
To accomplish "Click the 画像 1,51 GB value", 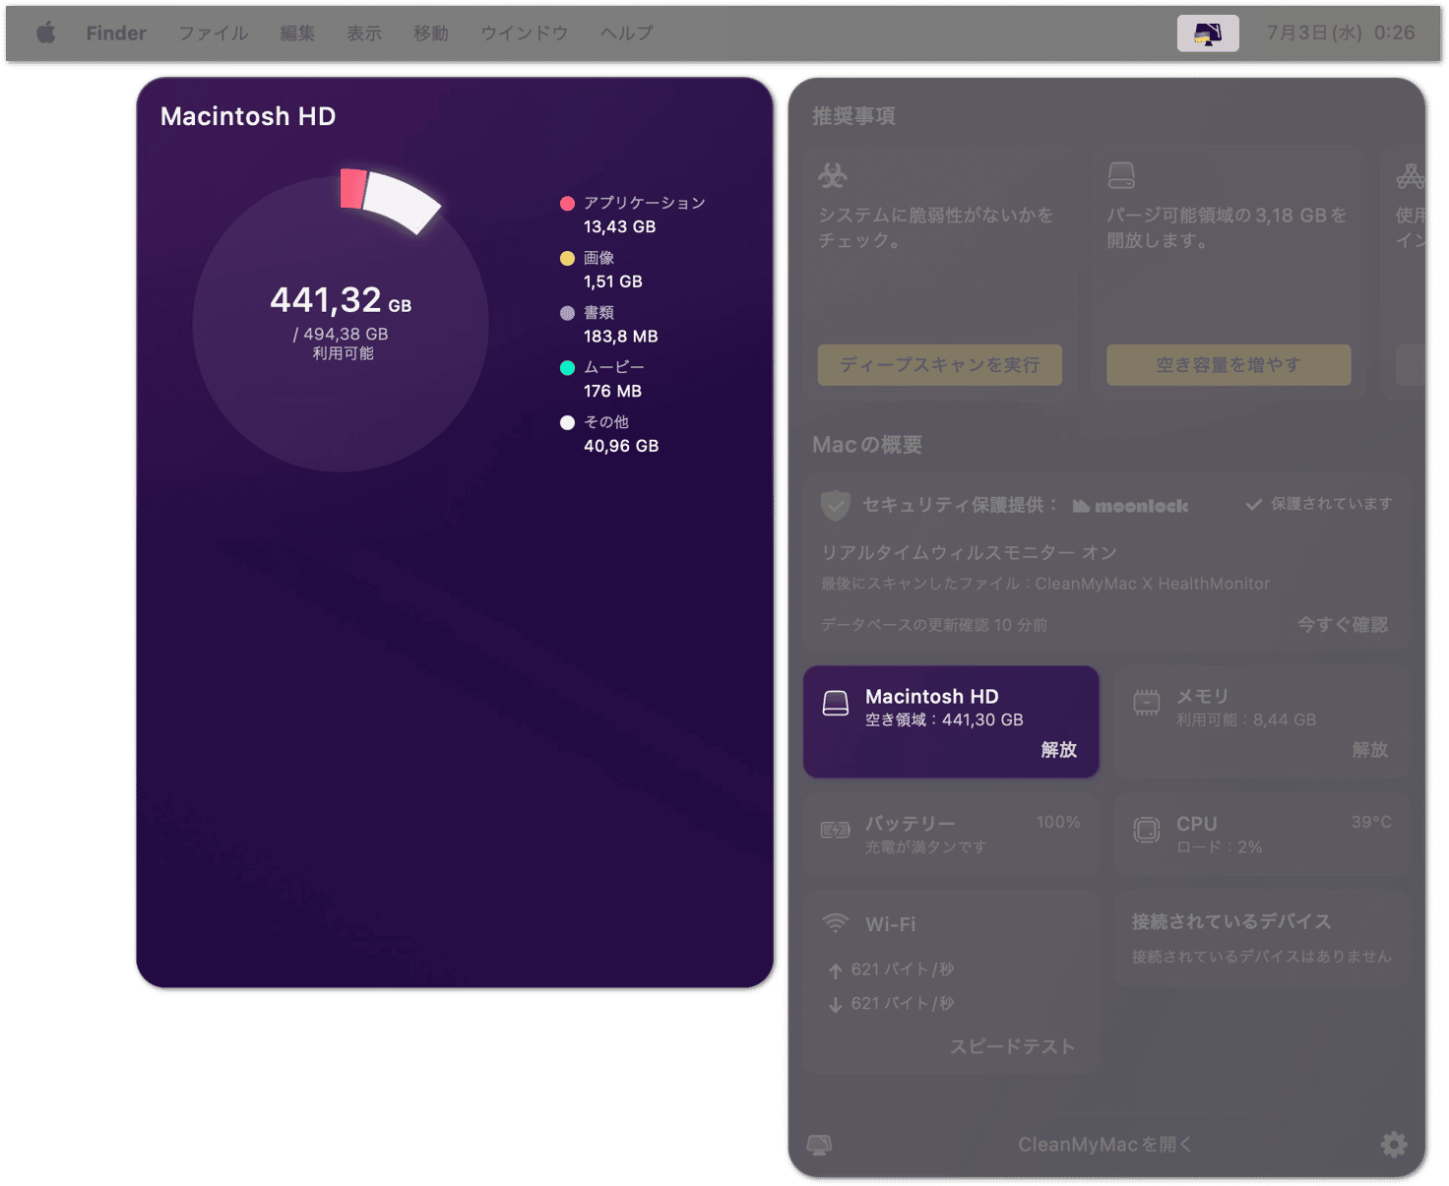I will tap(612, 282).
